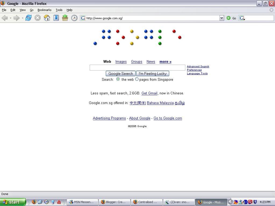The height and width of the screenshot is (206, 275).
Task: Click the Forward navigation arrow
Action: click(16, 18)
